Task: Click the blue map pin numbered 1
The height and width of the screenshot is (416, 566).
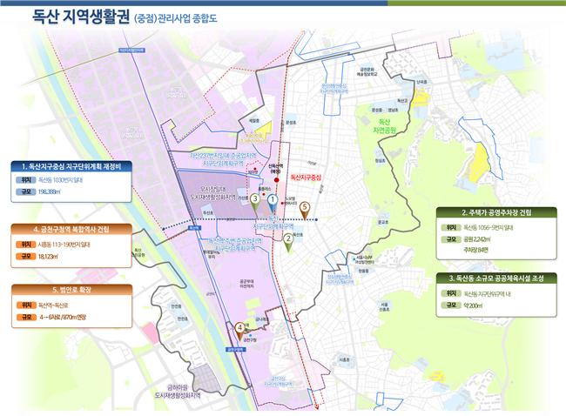Action: click(273, 204)
